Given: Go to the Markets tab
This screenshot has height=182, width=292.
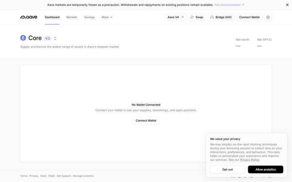Looking at the screenshot, I should click(x=72, y=17).
